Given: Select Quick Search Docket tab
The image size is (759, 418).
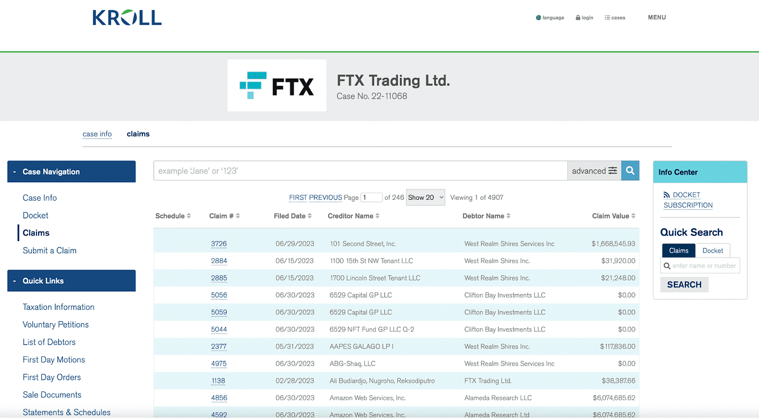Looking at the screenshot, I should (x=713, y=250).
